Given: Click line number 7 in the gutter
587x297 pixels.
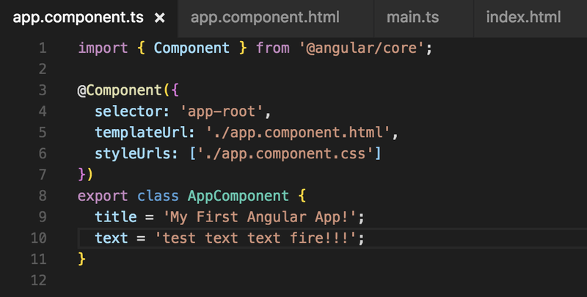Looking at the screenshot, I should pyautogui.click(x=43, y=175).
